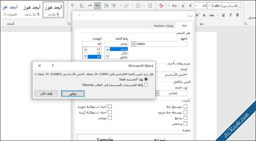The height and width of the screenshot is (141, 256).
Task: Close the Font dialog window
Action: [x=79, y=15]
